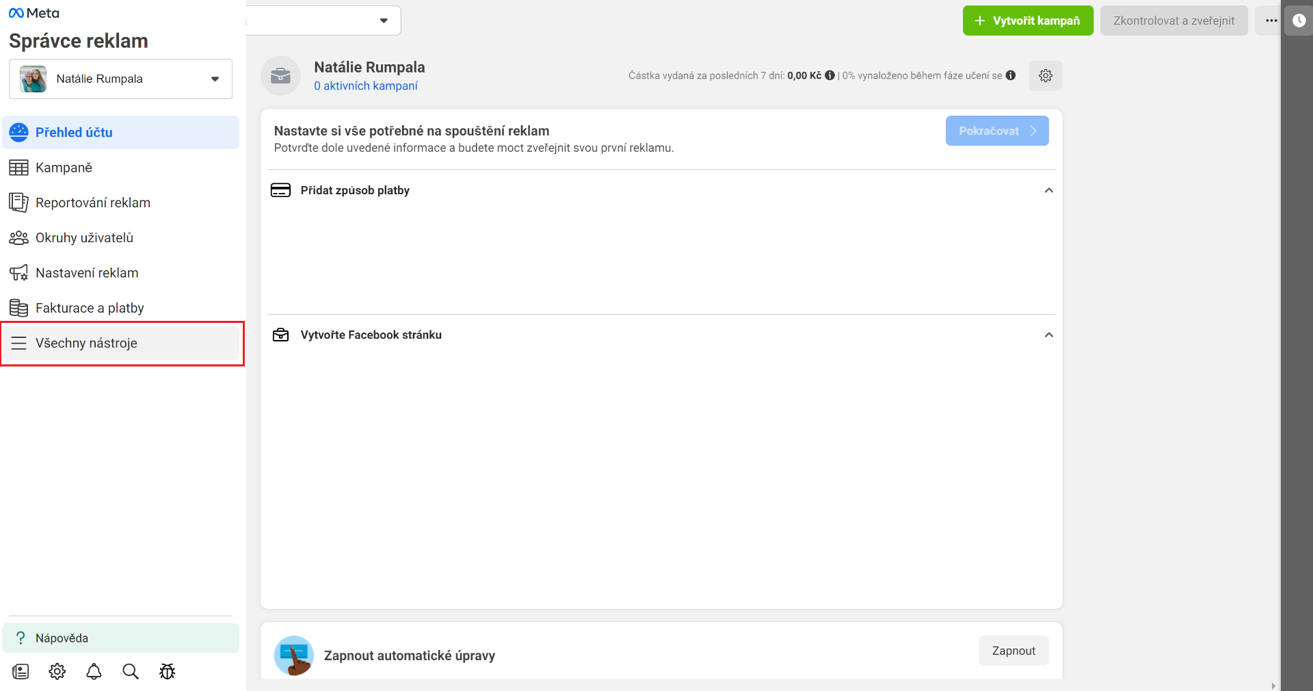Open Natálie Rumpala account dropdown
The image size is (1313, 691).
pyautogui.click(x=120, y=79)
